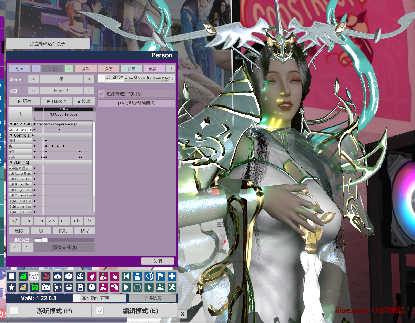Click the green play icon in toolbar

point(126,287)
